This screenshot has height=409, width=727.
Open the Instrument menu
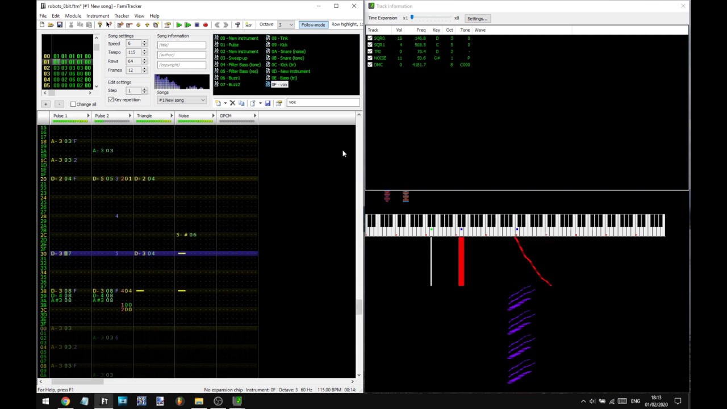[x=98, y=16]
